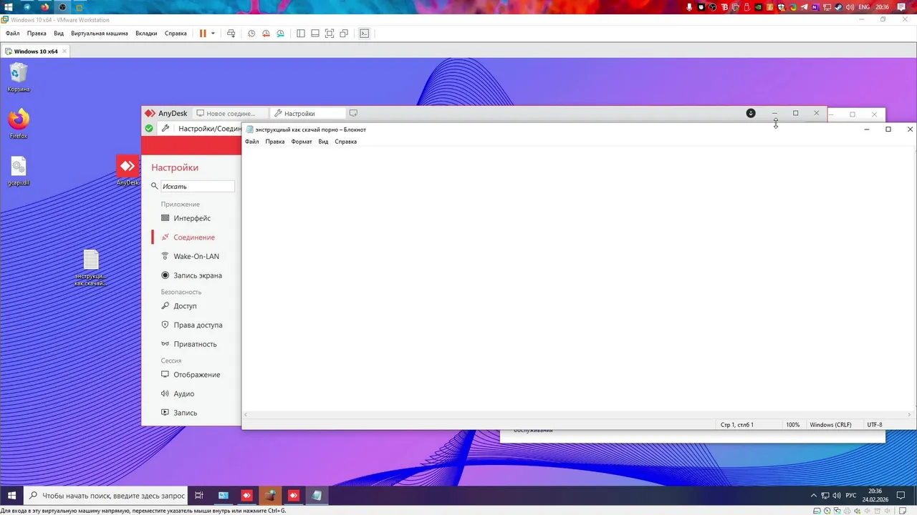
Task: Open Права доступа settings page
Action: pyautogui.click(x=198, y=325)
